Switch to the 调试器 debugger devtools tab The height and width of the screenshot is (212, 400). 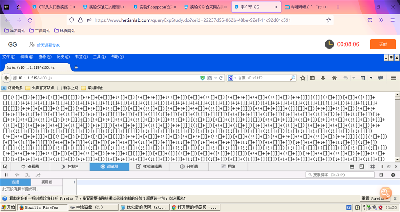coord(110,166)
